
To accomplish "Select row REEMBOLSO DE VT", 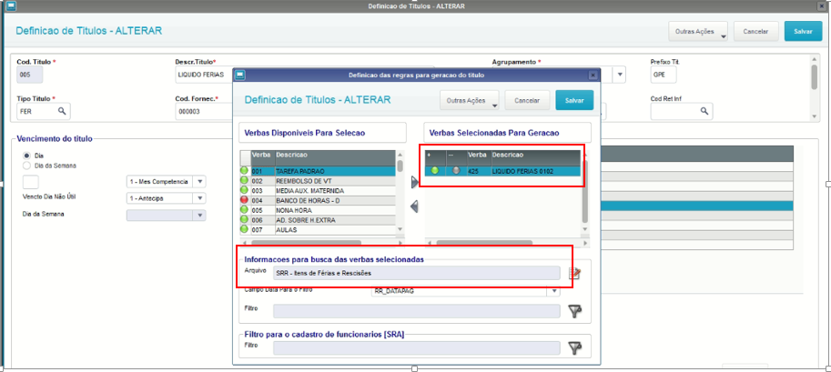I will tap(318, 181).
